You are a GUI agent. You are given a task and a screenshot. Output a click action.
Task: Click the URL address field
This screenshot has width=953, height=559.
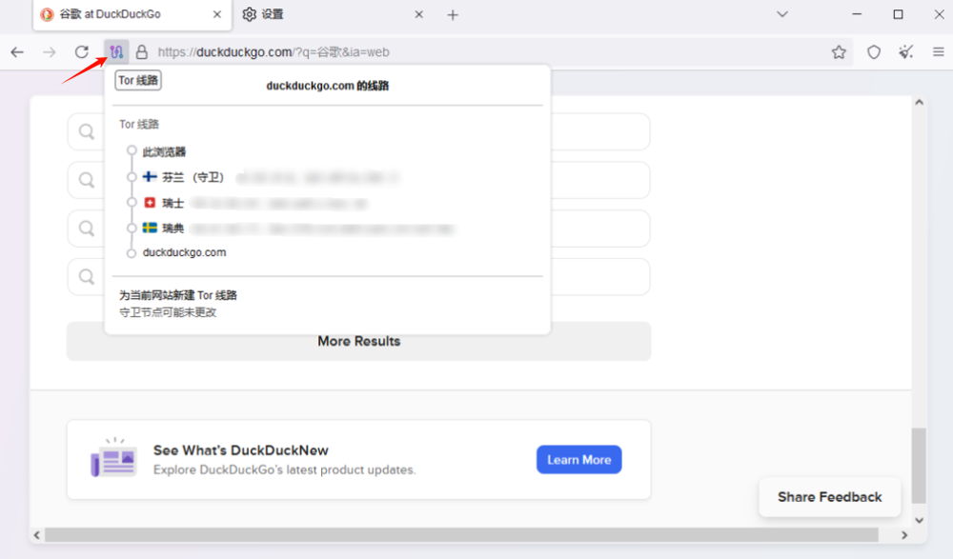pos(476,52)
